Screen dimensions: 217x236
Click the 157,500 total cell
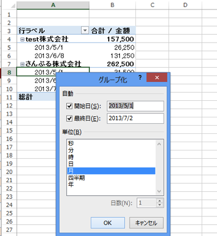tap(112, 39)
